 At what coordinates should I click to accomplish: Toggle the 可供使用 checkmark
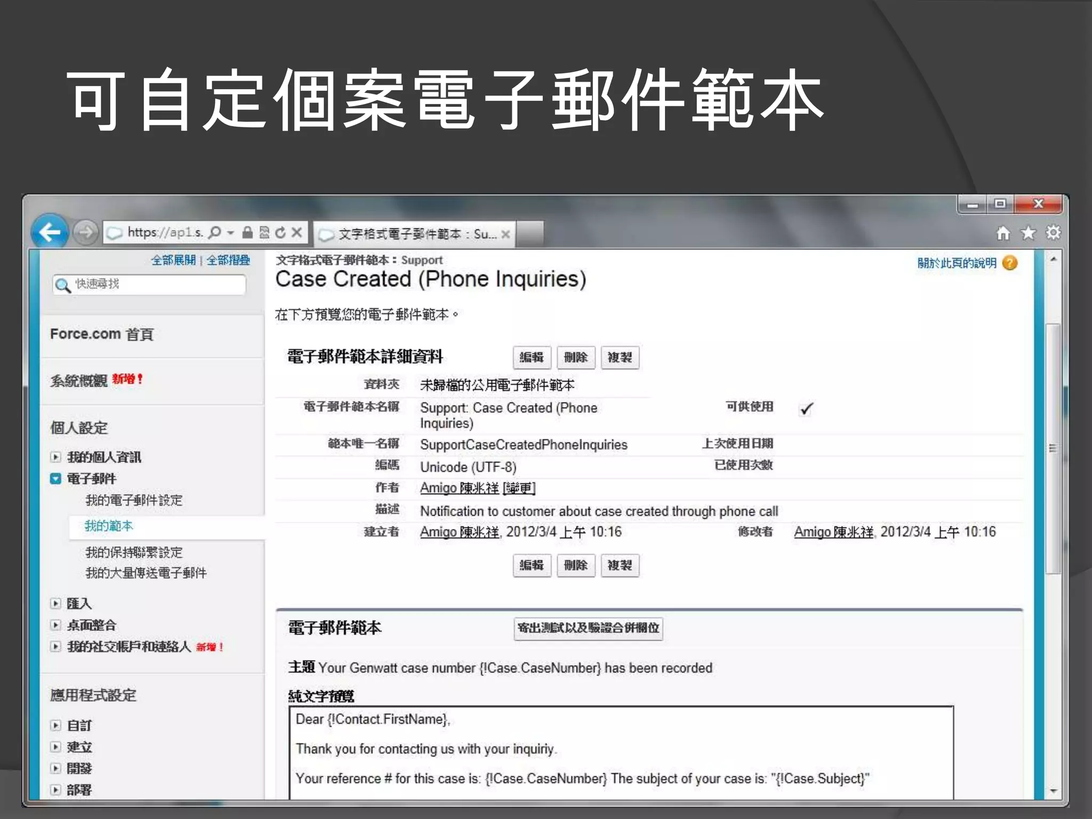tap(806, 409)
